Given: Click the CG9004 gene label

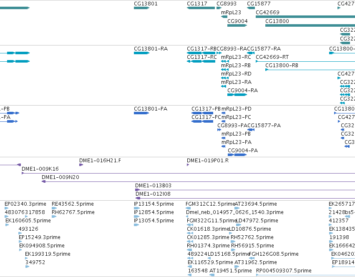Looking at the screenshot, I should pyautogui.click(x=237, y=21).
